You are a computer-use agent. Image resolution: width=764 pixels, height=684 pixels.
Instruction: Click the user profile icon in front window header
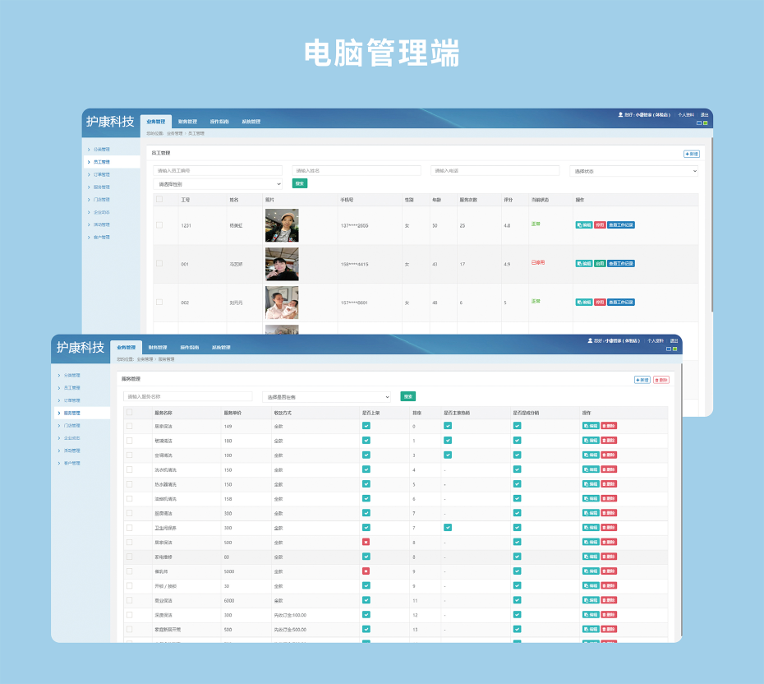[590, 340]
